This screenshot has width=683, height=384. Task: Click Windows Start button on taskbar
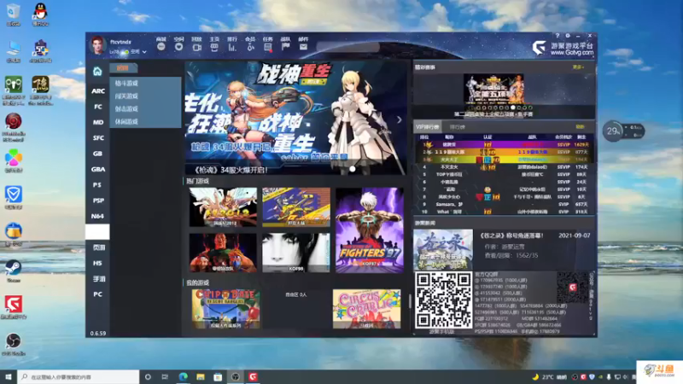pyautogui.click(x=9, y=377)
